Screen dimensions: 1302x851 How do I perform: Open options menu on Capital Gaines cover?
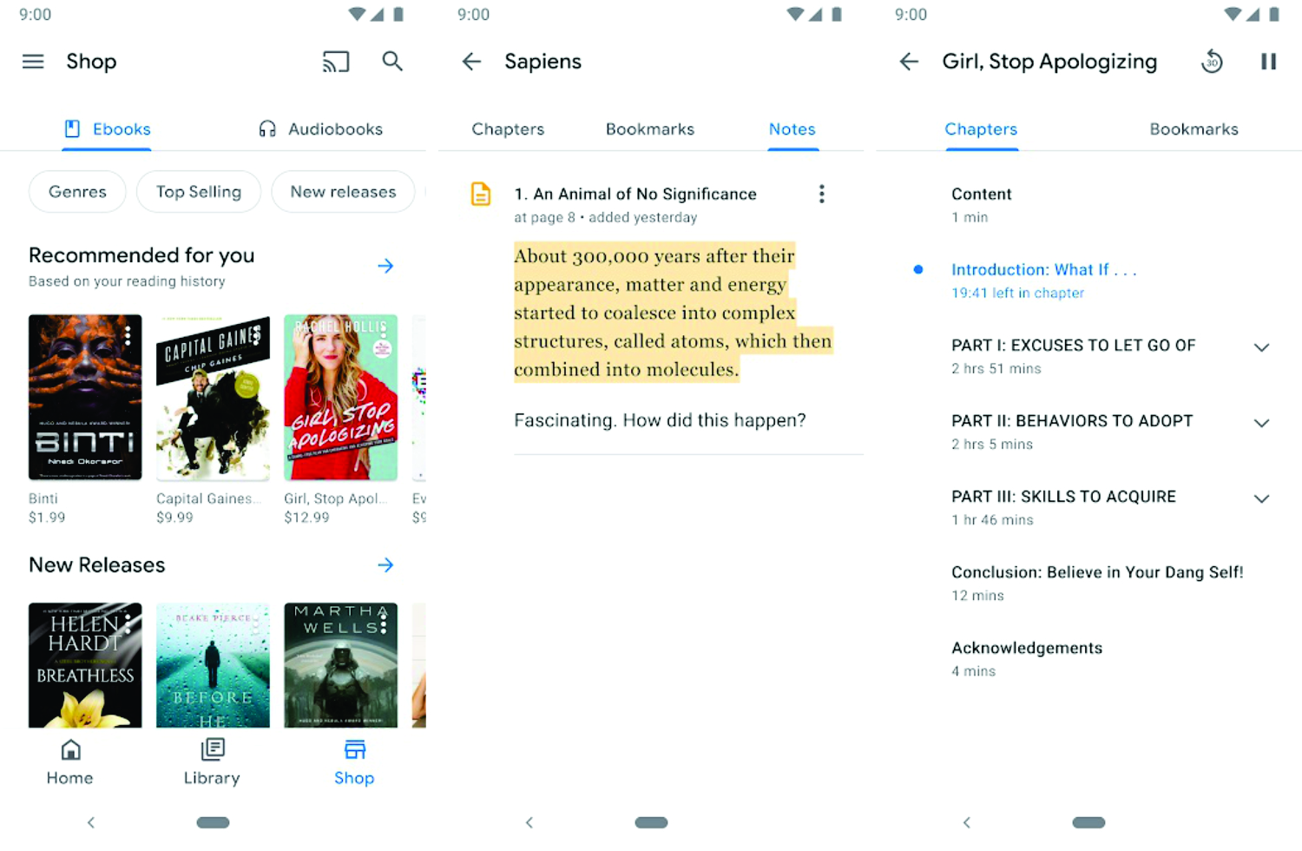pyautogui.click(x=256, y=334)
